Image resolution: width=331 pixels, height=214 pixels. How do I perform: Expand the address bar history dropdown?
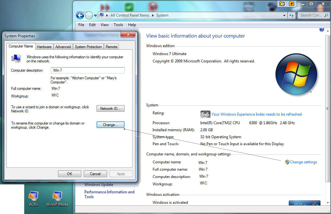point(284,15)
